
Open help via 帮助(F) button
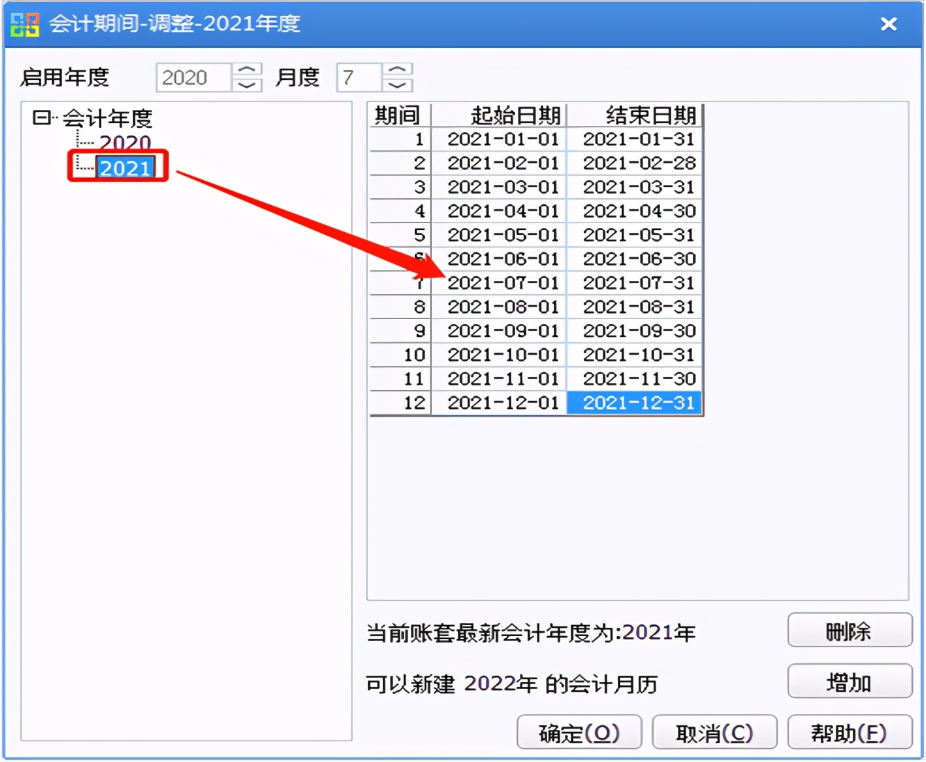tap(850, 732)
